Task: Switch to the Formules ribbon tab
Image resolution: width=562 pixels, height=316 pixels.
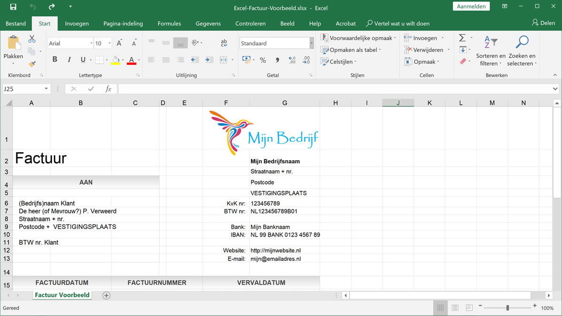Action: (169, 23)
